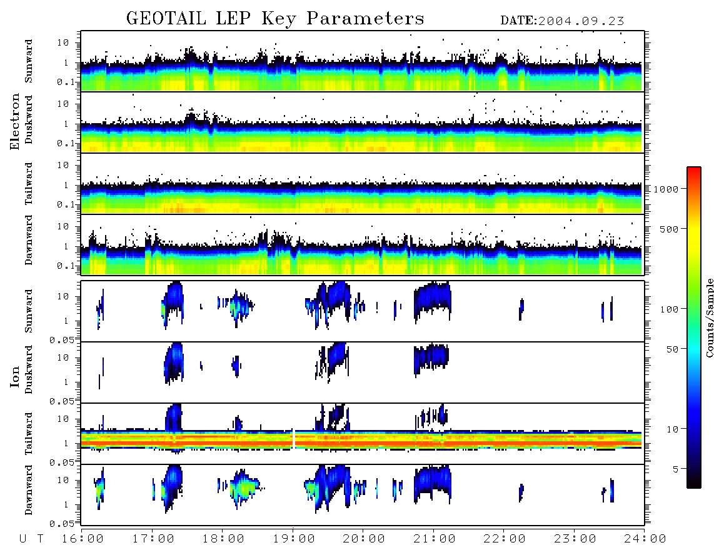Select the Ion Duskward axis label
Viewport: 714px width, 550px height.
[29, 370]
